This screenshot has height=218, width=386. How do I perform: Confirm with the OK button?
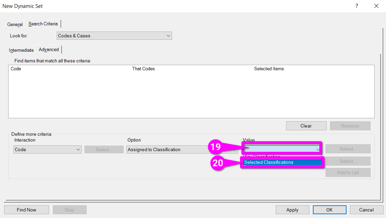click(x=329, y=210)
